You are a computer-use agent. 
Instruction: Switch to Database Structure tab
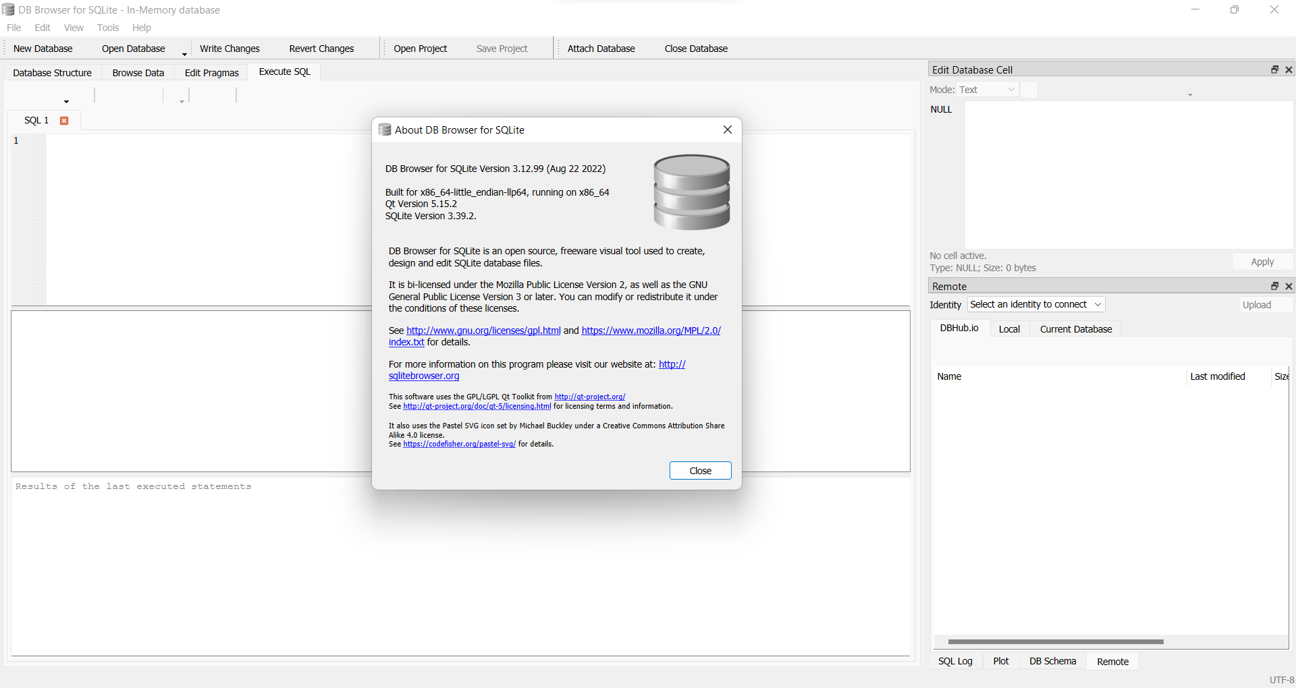pos(52,73)
